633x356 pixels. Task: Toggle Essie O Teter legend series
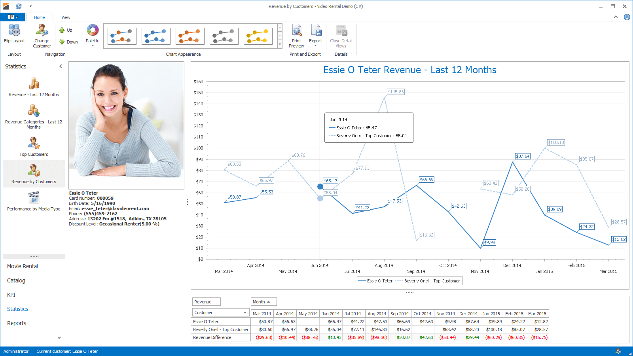coord(375,281)
